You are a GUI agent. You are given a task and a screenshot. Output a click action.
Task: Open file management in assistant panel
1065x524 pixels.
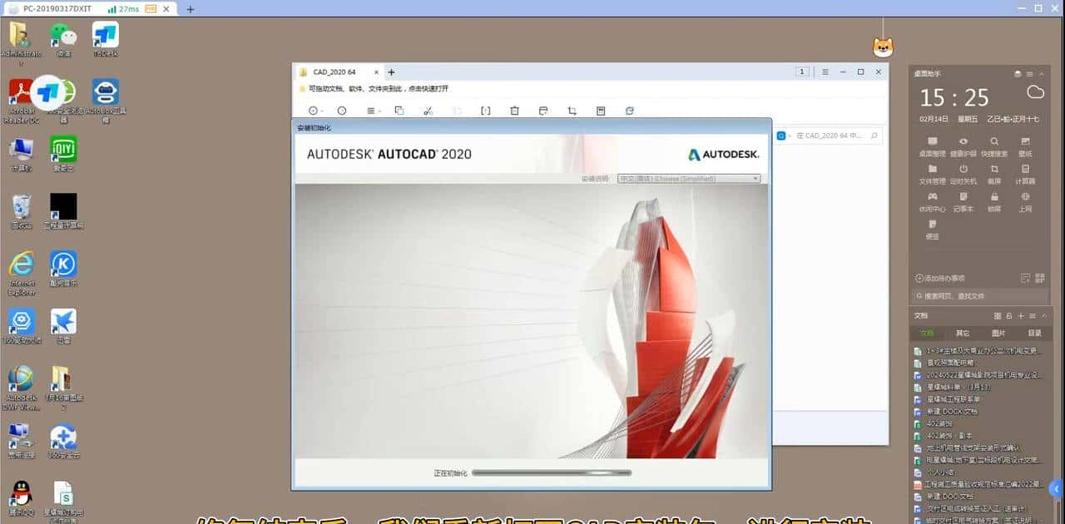pyautogui.click(x=932, y=174)
